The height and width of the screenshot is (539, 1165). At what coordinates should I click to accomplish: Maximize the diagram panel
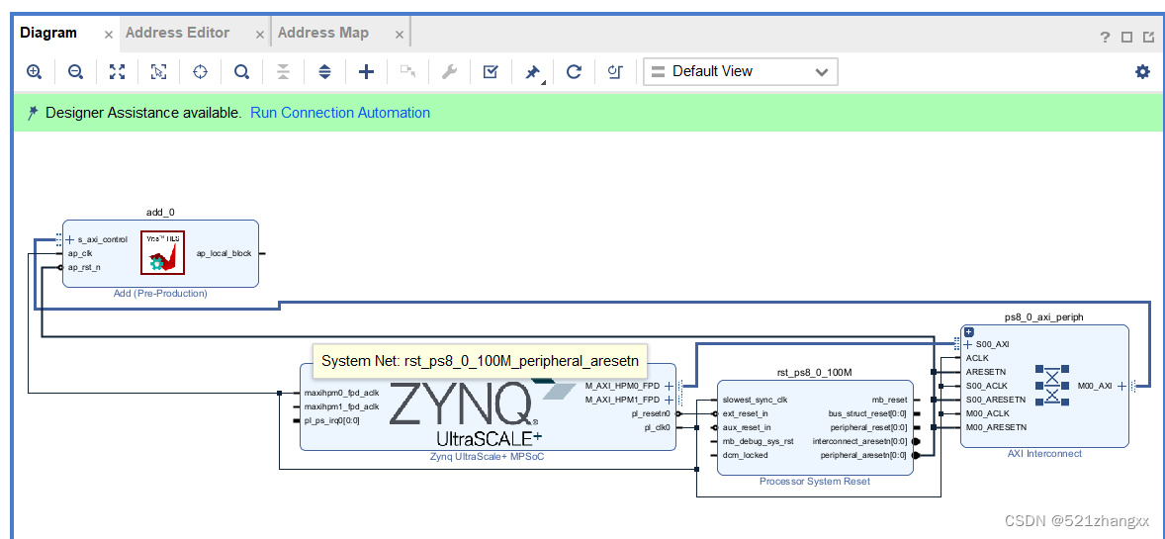1127,38
